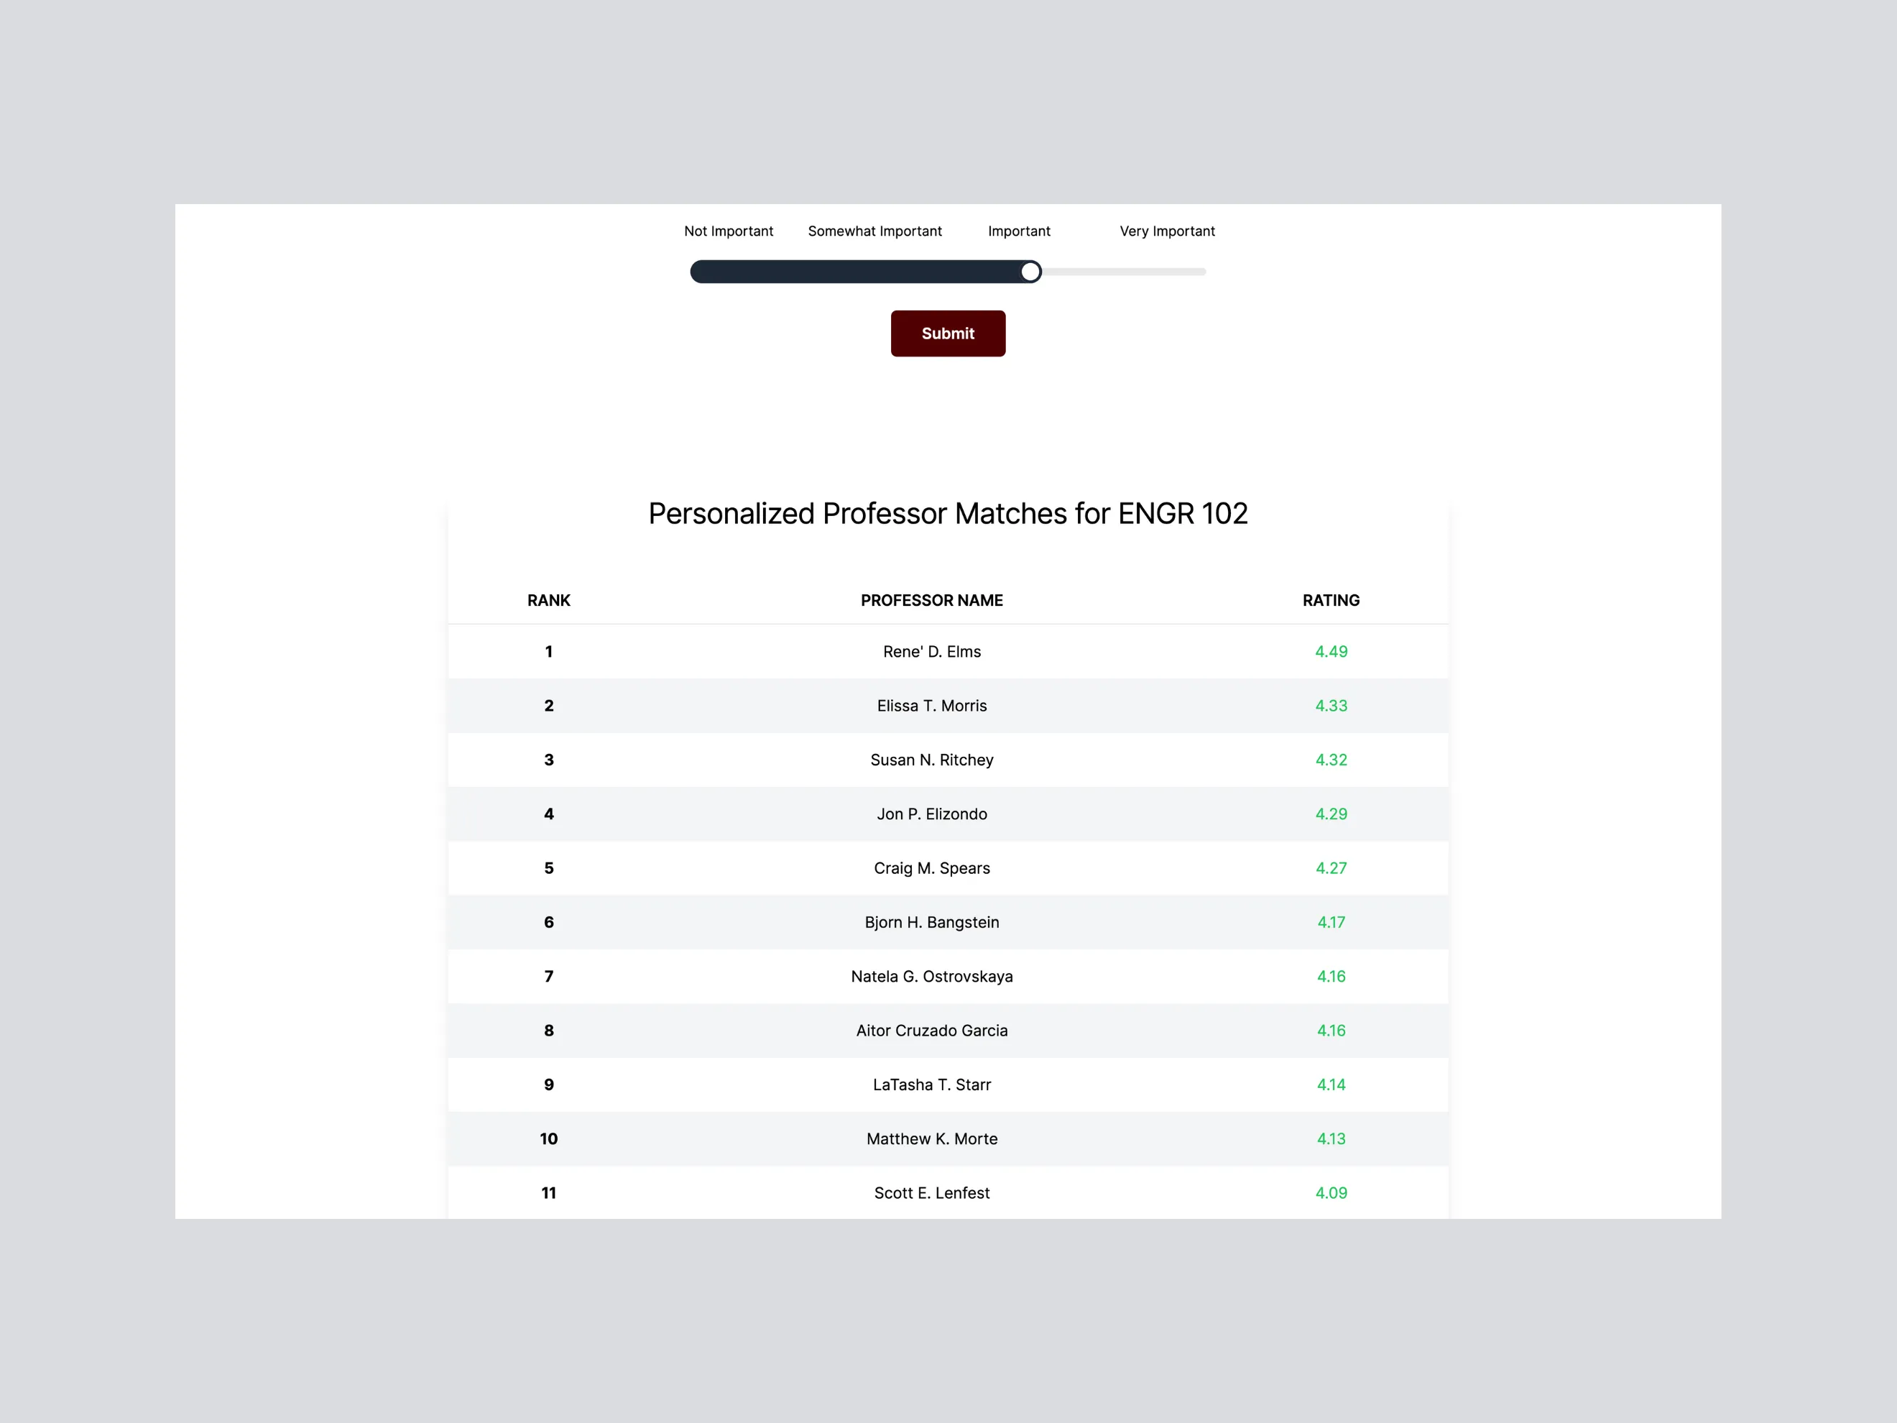Select Natela G. Ostrovskaya's name

(931, 976)
